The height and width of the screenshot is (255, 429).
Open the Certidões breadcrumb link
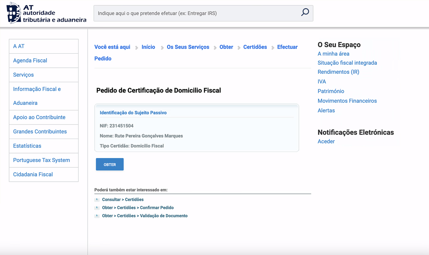(255, 47)
